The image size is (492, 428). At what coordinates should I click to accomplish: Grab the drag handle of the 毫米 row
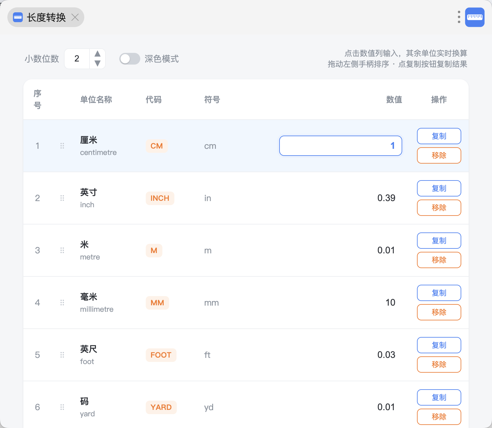point(62,303)
